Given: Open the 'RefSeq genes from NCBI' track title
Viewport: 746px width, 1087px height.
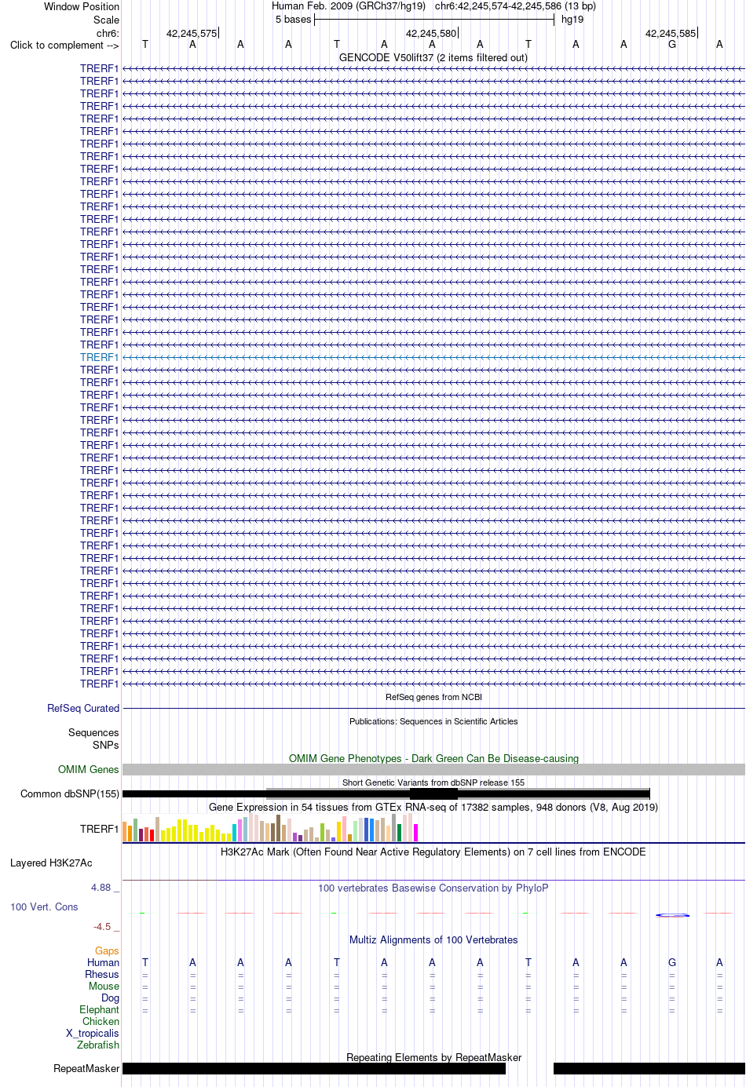Looking at the screenshot, I should [433, 697].
